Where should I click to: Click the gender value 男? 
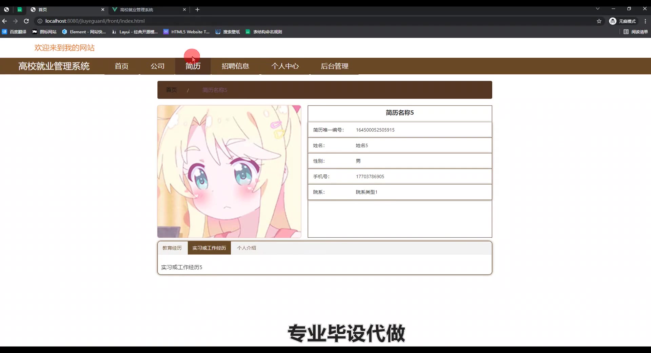[x=358, y=161]
